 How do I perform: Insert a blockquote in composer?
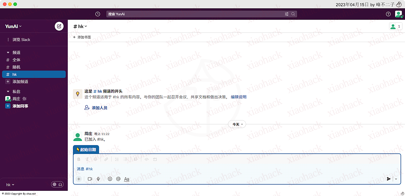coord(136,159)
